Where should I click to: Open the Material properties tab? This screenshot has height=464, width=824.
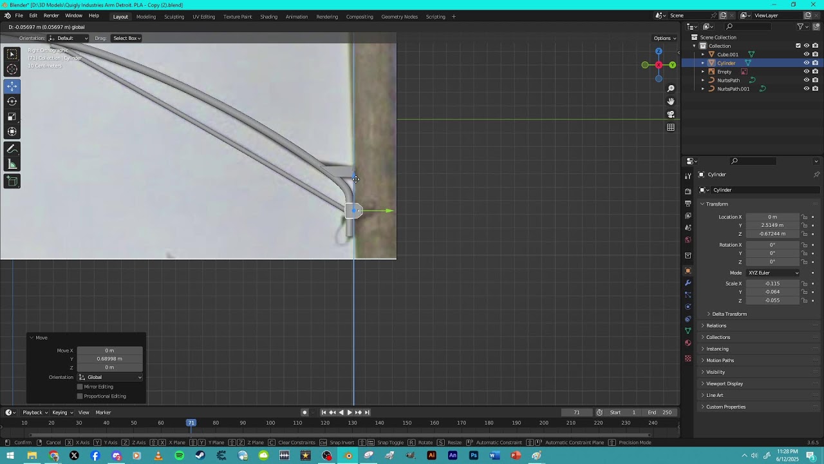(688, 343)
